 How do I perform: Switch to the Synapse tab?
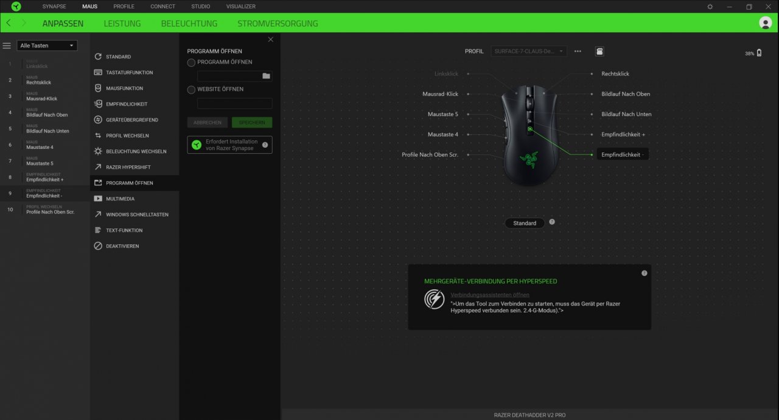pyautogui.click(x=54, y=6)
